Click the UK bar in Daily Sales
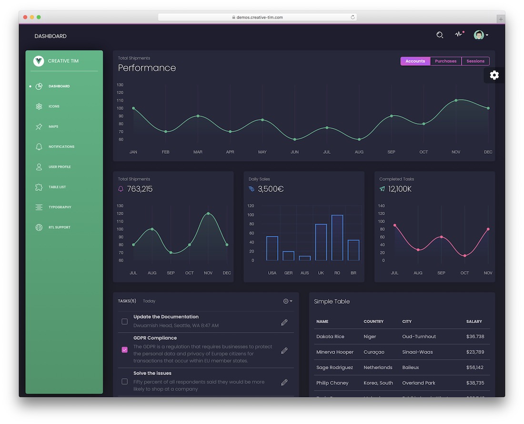Viewport: 524px width, 424px height. pos(321,242)
